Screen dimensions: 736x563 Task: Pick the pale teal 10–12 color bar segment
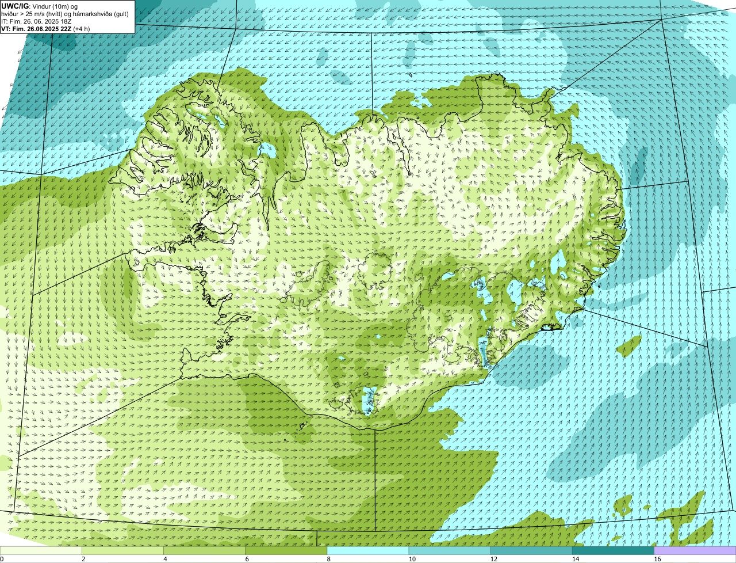coord(450,550)
